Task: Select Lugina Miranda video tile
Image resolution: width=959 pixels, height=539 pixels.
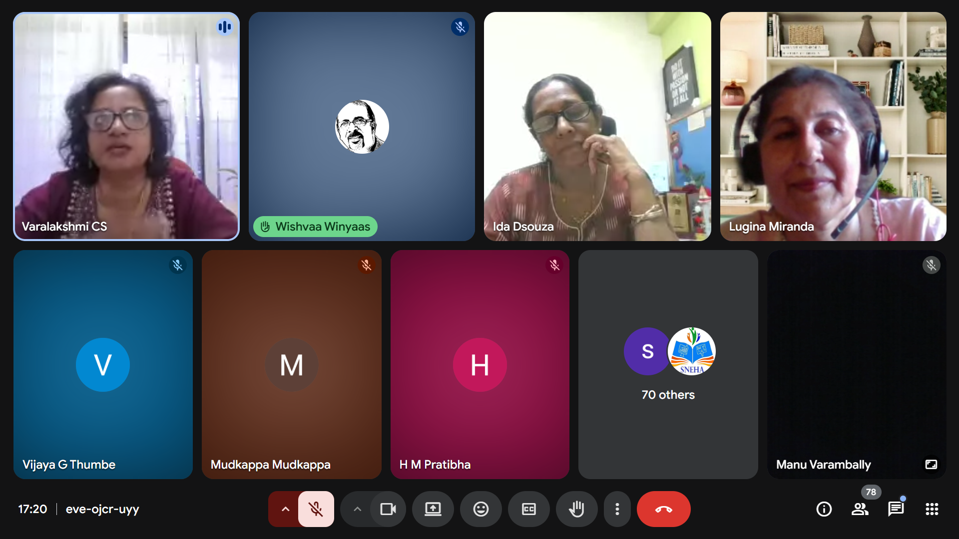Action: pos(833,126)
